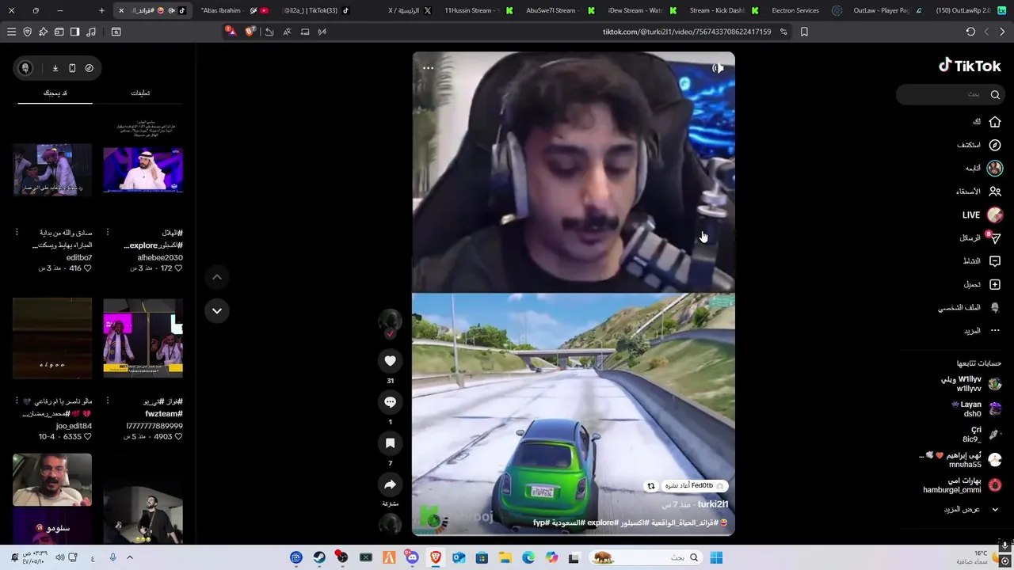The height and width of the screenshot is (570, 1014).
Task: Click the phone icon in the floating pill
Action: pos(72,68)
